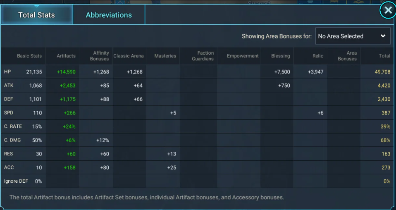Click the Ignore DEF row label

pyautogui.click(x=16, y=181)
